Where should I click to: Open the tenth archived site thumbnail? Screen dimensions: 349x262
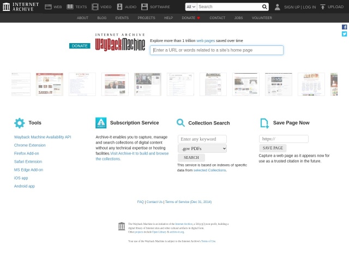coord(311,85)
